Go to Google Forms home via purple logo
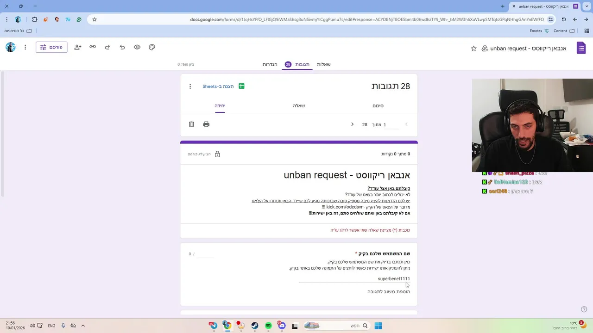593x333 pixels. pyautogui.click(x=581, y=48)
